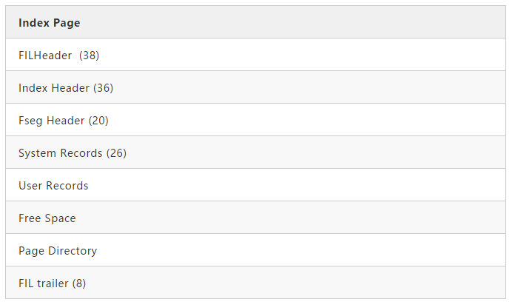Viewport: 512px width, 302px height.
Task: Click the word 'User' in User Records
Action: [x=31, y=186]
